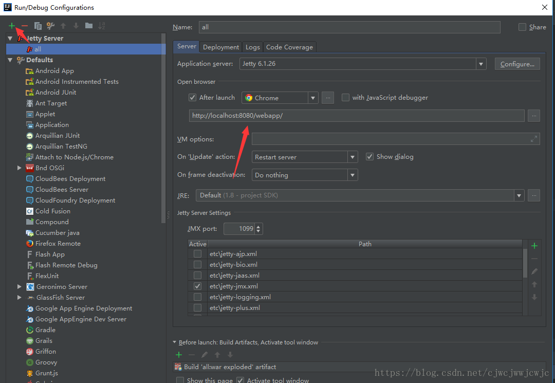Screen dimensions: 555x383
Task: Check Active box for etc\jetty-logging.xml
Action: click(x=197, y=297)
